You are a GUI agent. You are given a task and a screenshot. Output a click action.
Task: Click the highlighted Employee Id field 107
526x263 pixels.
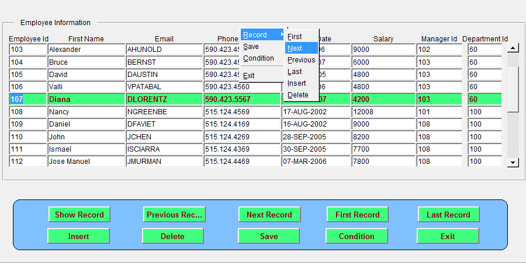28,99
